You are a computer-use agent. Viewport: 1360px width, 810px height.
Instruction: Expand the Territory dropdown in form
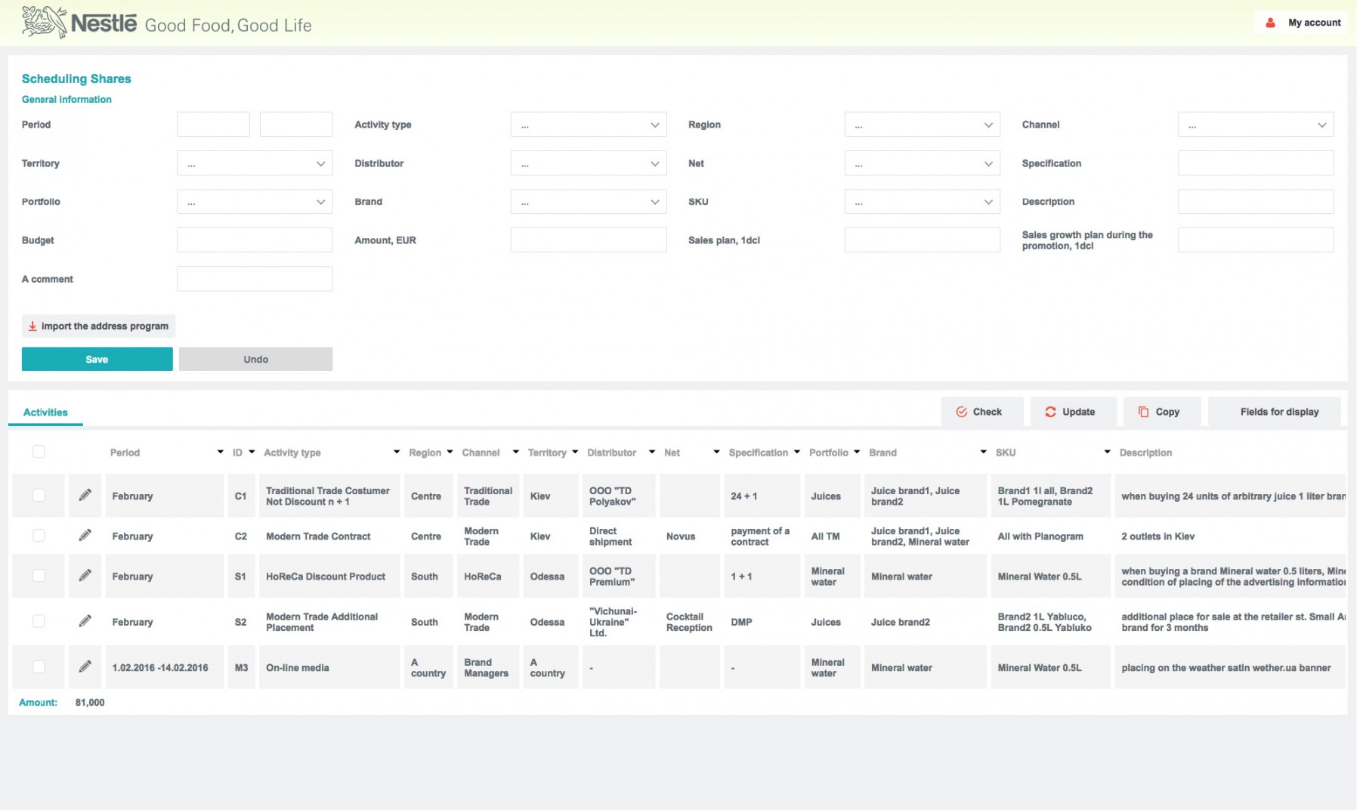[255, 163]
